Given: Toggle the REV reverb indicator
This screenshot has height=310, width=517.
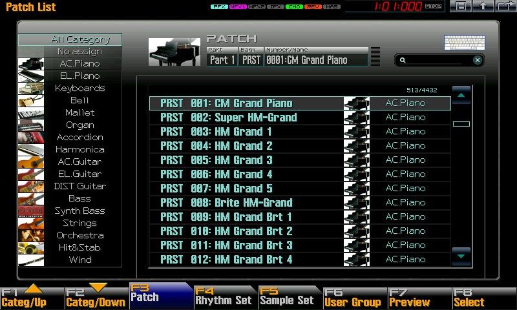Looking at the screenshot, I should tap(313, 6).
